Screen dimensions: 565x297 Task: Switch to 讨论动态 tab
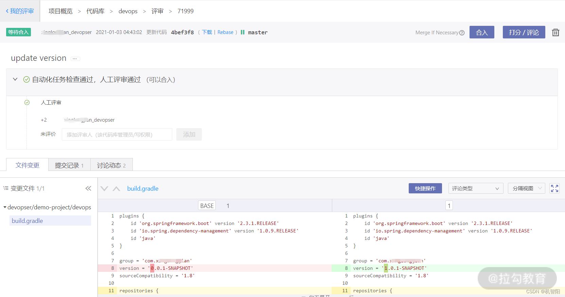(111, 165)
